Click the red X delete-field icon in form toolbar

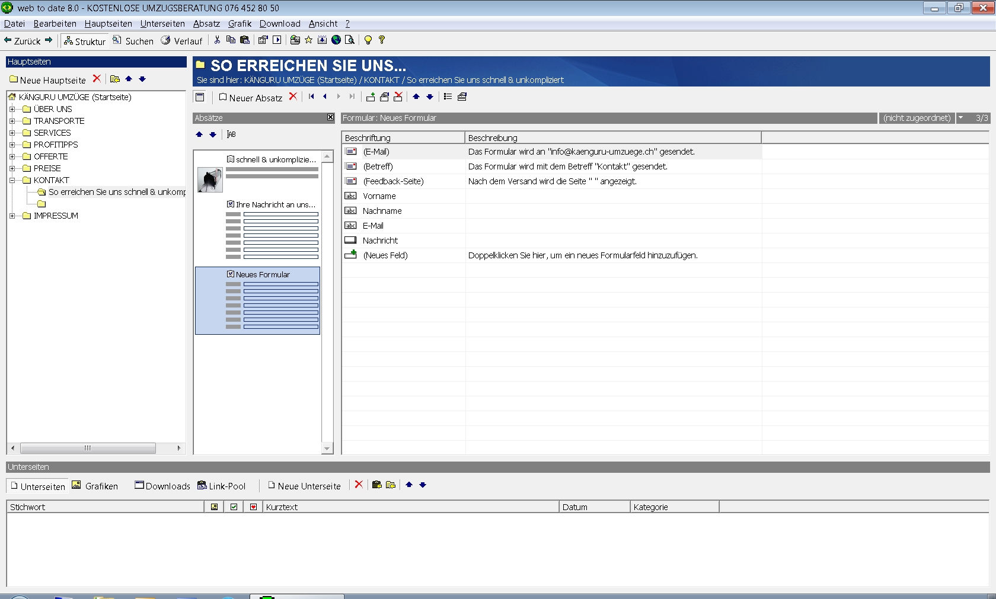(398, 97)
